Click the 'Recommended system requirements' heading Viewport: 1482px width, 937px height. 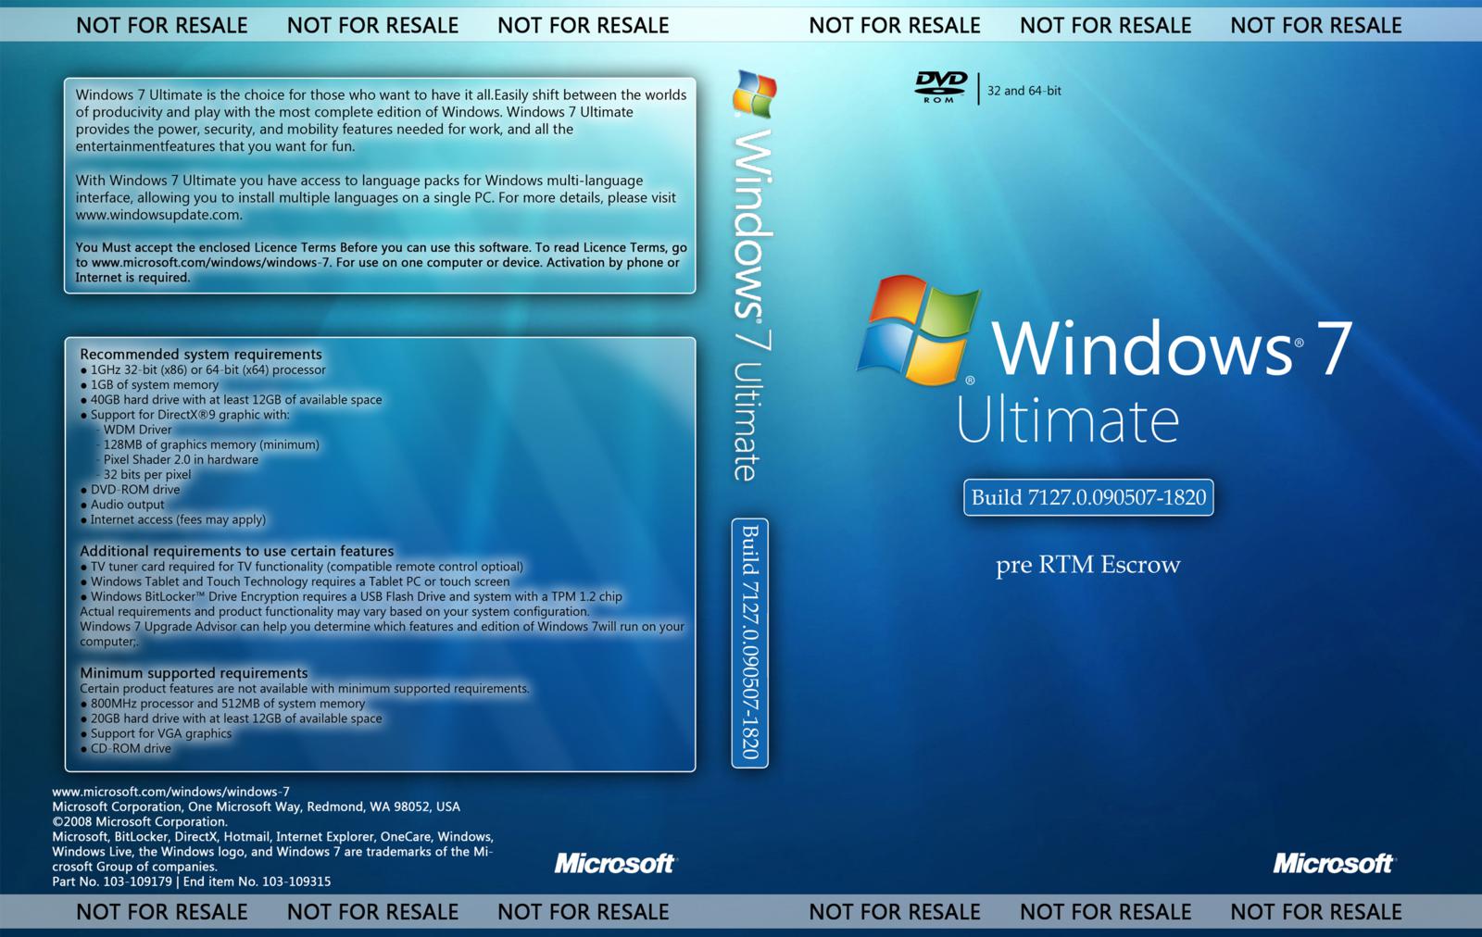click(201, 354)
